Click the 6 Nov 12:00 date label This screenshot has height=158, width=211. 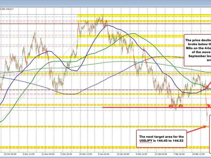pyautogui.click(x=29, y=154)
